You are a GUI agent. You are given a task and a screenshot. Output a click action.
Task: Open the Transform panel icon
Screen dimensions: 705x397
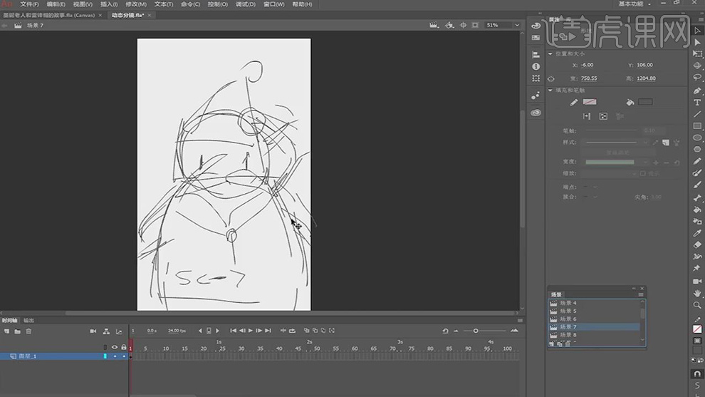pyautogui.click(x=536, y=78)
